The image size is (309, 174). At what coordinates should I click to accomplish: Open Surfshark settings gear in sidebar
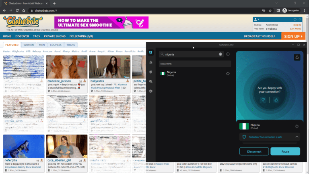click(x=150, y=91)
